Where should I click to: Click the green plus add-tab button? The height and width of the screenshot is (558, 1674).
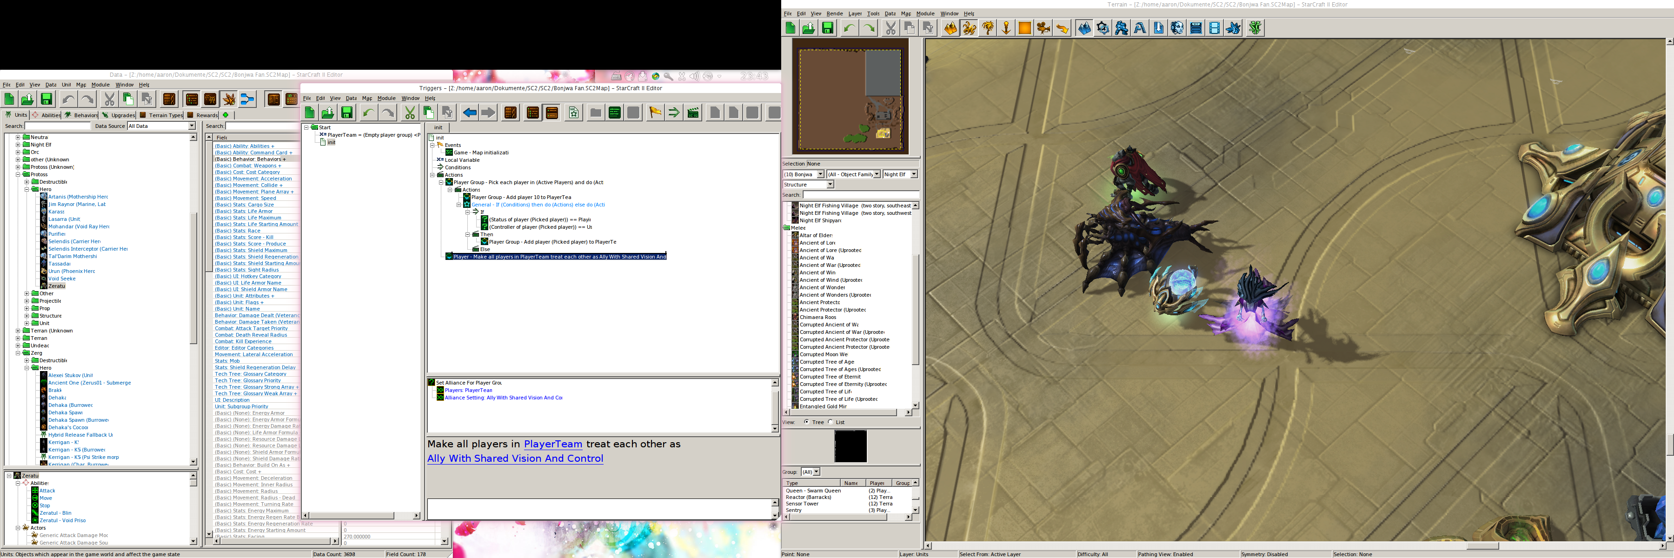pyautogui.click(x=226, y=115)
